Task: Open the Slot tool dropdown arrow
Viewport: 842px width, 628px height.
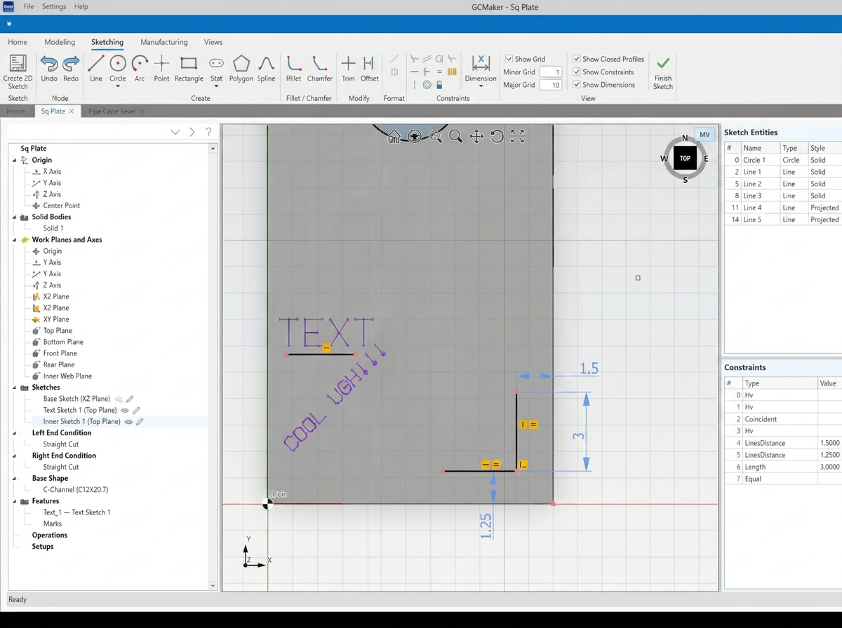Action: [216, 86]
